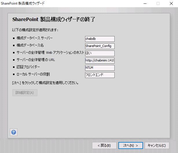
Task: Select the フロントエンド server role field
Action: pyautogui.click(x=100, y=75)
